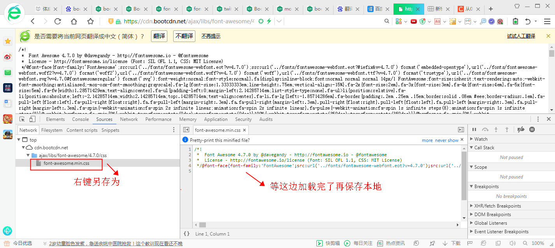This screenshot has height=248, width=555.
Task: Toggle deactivate breakpoints icon
Action: click(521, 130)
